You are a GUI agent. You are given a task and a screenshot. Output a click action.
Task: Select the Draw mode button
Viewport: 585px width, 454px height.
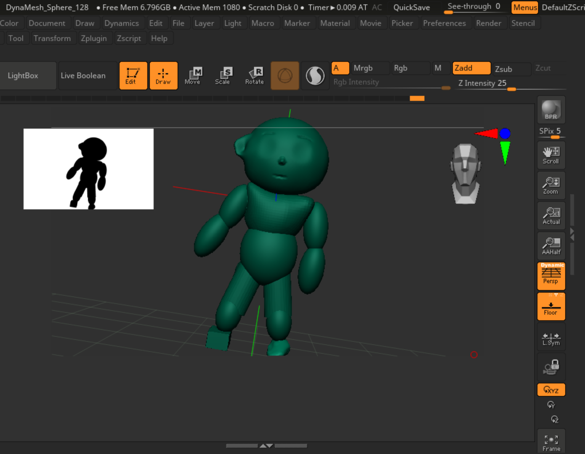163,76
